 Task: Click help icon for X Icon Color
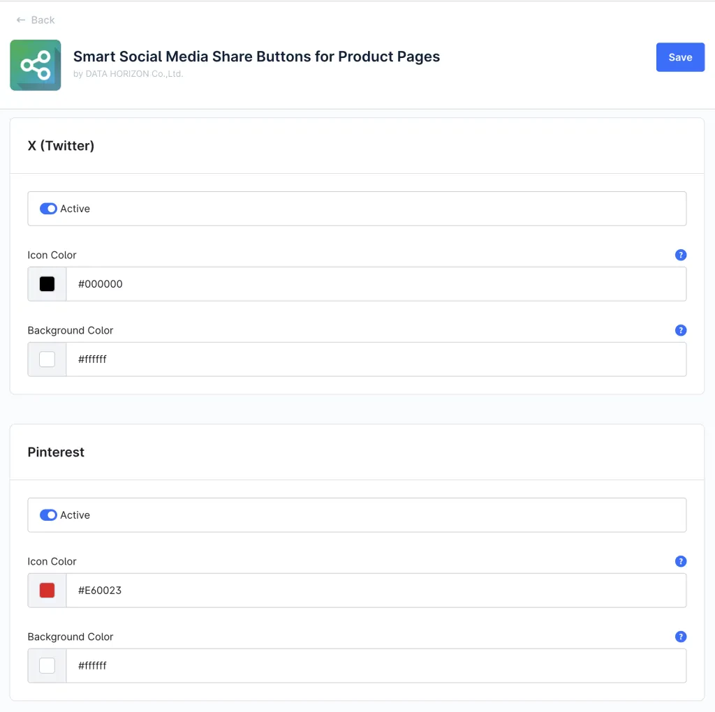(x=681, y=255)
